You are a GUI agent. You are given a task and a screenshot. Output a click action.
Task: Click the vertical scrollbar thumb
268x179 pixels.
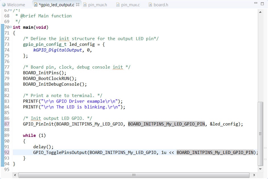[x=260, y=134]
